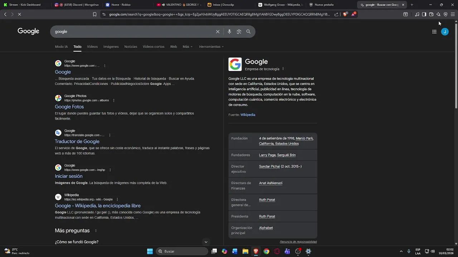Expand the Herramientas dropdown
This screenshot has height=257, width=458.
(211, 47)
